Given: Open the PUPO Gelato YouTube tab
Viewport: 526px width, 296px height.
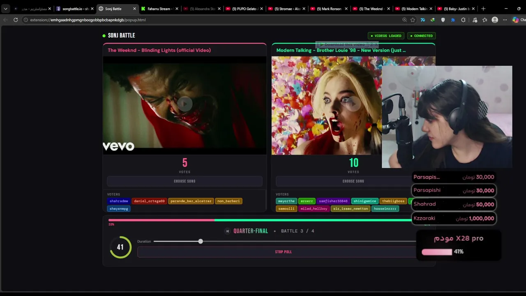Looking at the screenshot, I should (244, 9).
